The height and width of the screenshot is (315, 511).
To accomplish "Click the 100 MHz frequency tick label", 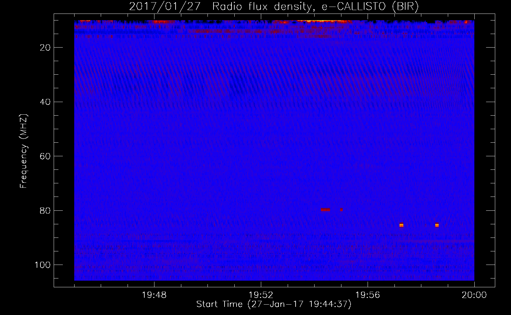I will [43, 265].
